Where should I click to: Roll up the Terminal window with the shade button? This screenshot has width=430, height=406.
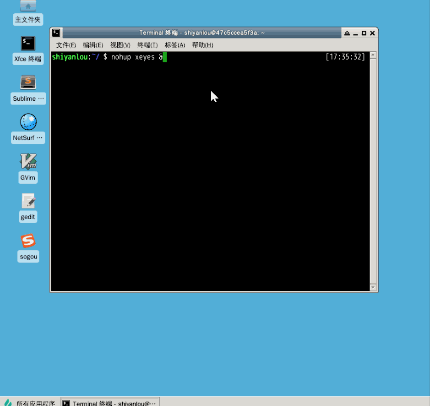347,33
